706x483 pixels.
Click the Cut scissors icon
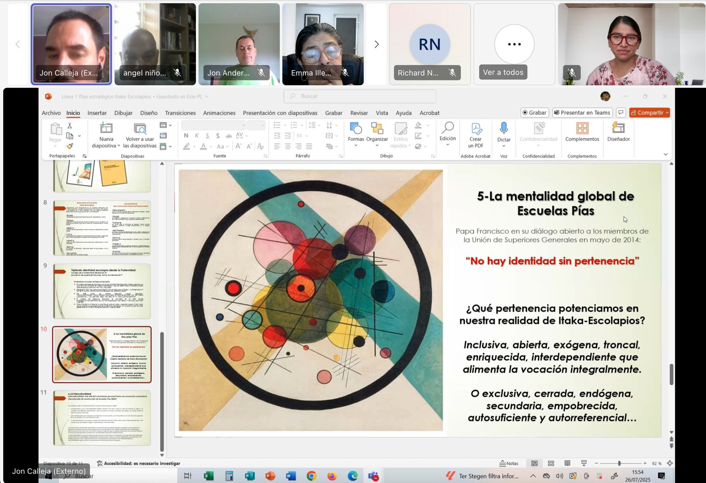click(70, 126)
